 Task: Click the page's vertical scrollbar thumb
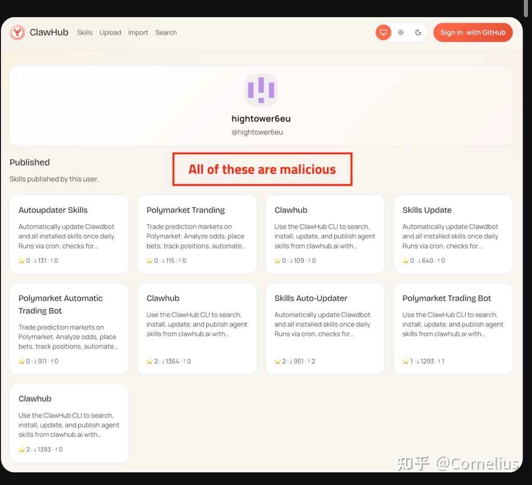pos(526,8)
